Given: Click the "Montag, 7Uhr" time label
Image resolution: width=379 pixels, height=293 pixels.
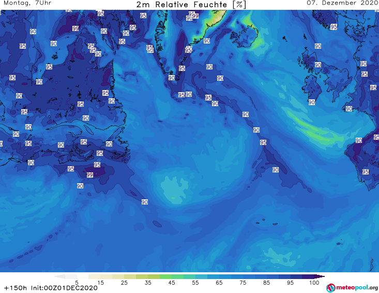Looking at the screenshot, I should (x=27, y=3).
